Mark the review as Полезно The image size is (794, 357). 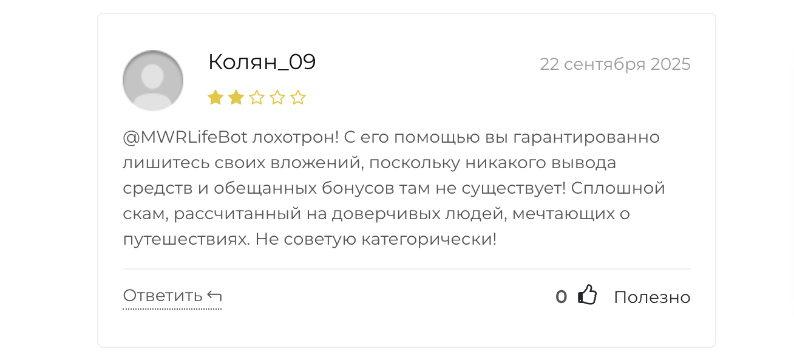tap(652, 297)
